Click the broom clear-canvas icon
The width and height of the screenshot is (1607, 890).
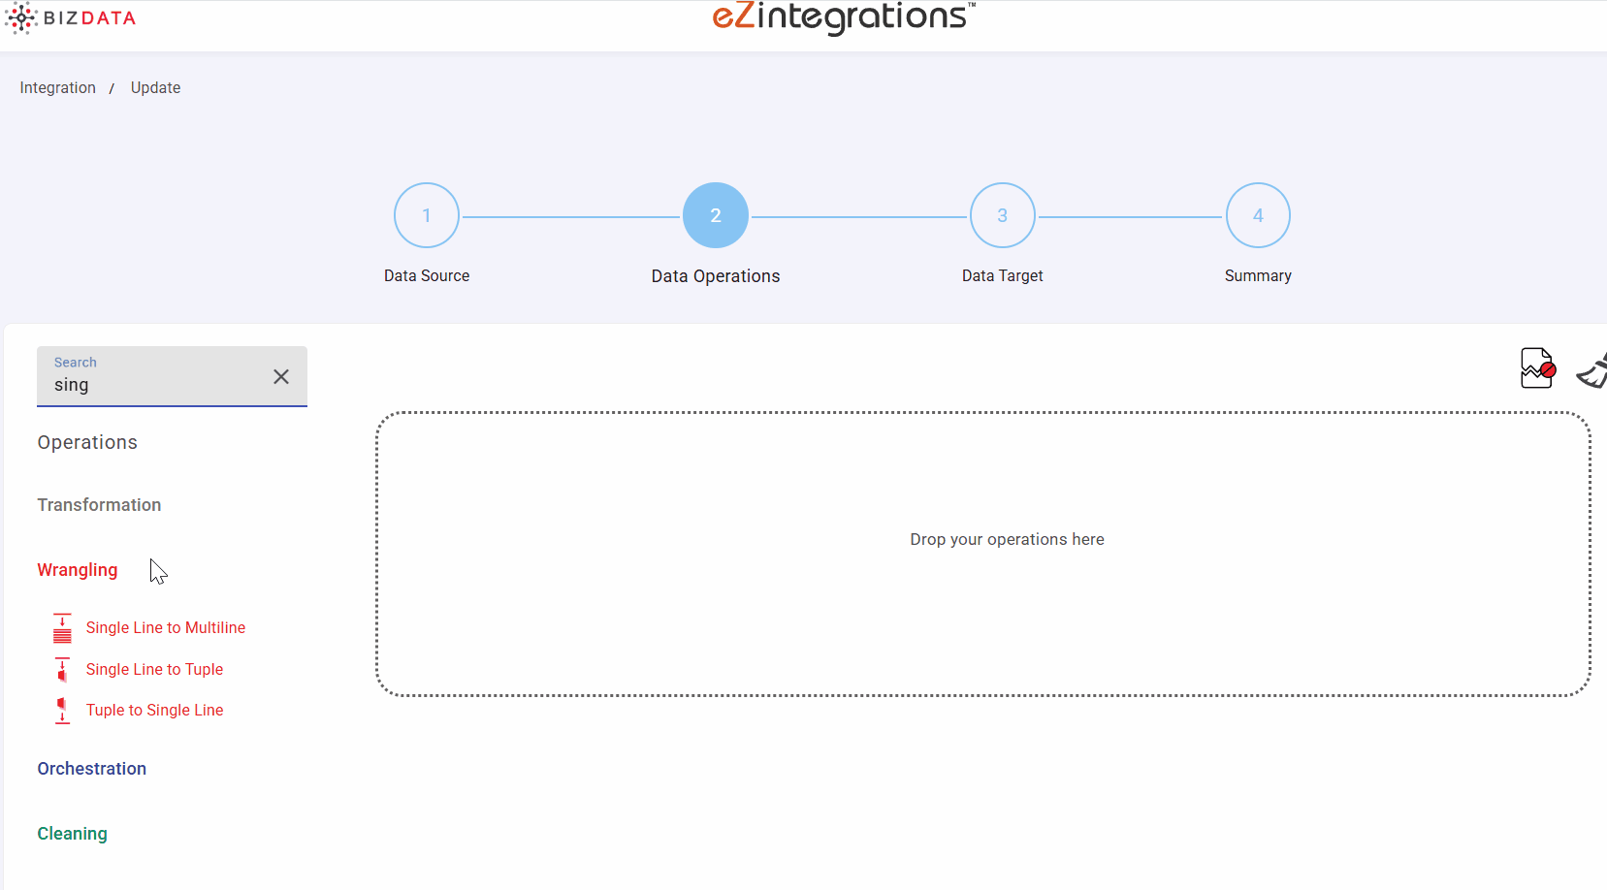(x=1592, y=371)
